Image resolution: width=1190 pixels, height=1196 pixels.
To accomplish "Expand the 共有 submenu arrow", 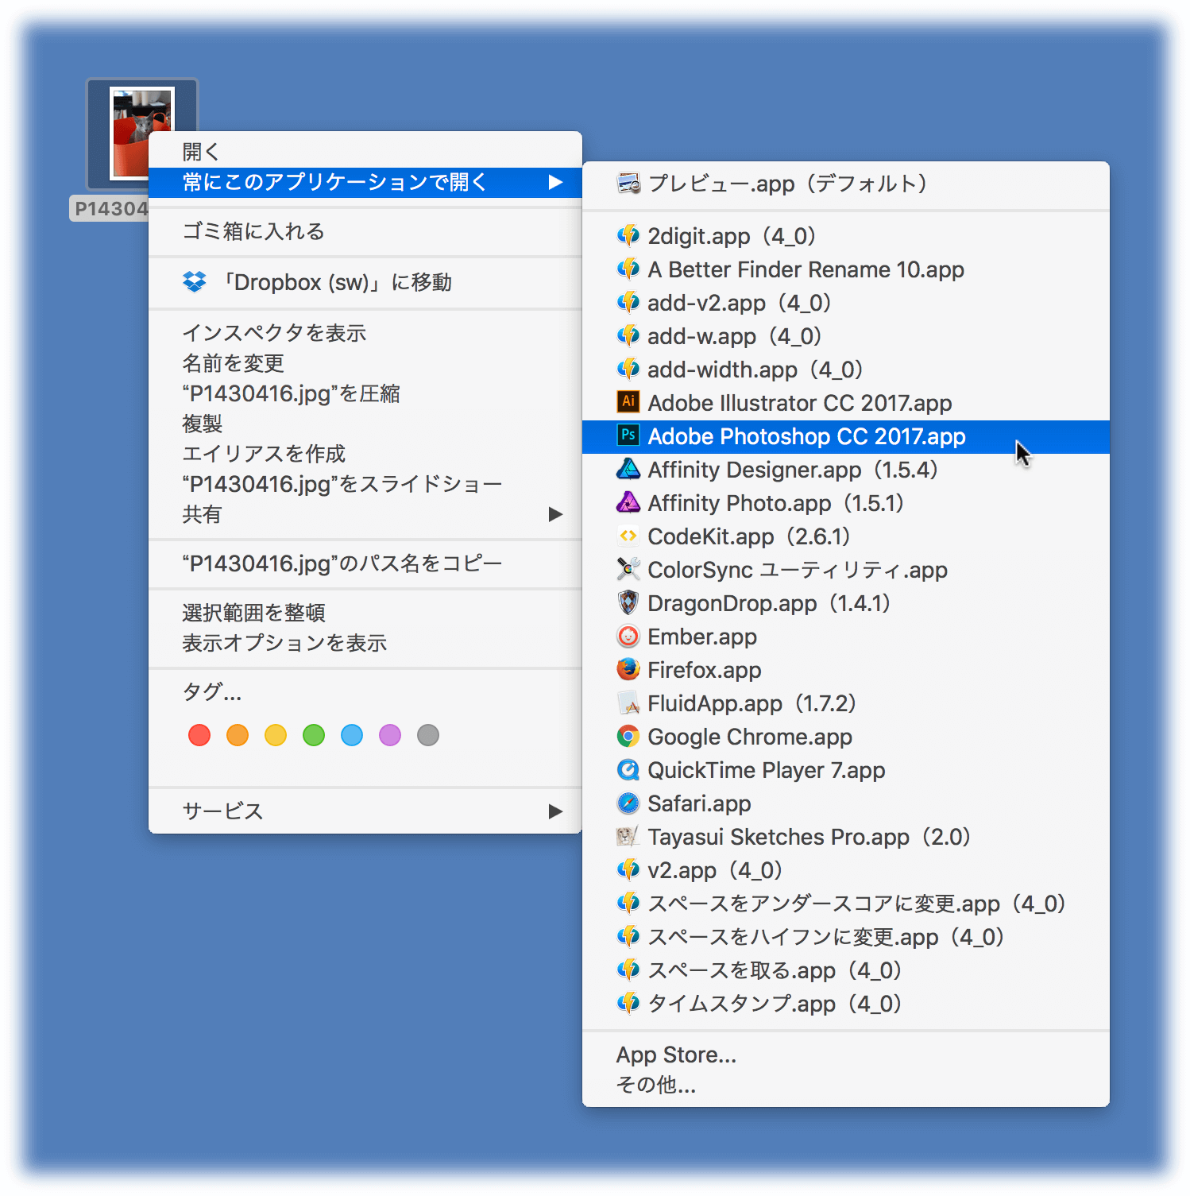I will click(556, 515).
